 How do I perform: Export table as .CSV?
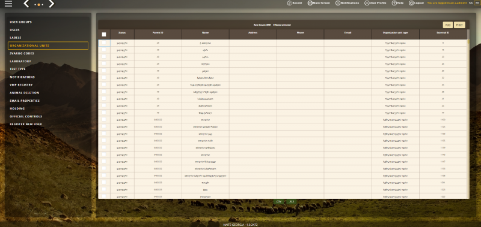[278, 202]
